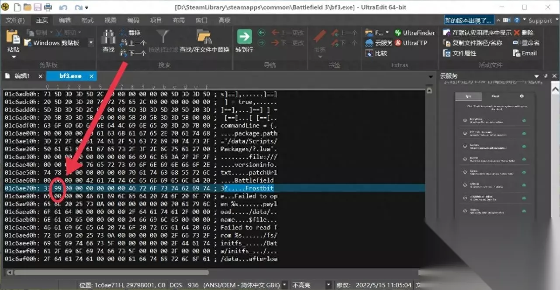
Task: Open the open-files list arrow beside tabs
Action: (431, 76)
